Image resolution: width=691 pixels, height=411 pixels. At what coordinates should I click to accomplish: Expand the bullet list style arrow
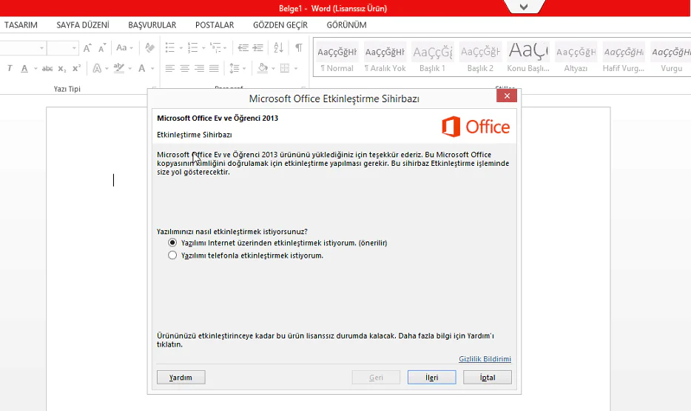[181, 48]
